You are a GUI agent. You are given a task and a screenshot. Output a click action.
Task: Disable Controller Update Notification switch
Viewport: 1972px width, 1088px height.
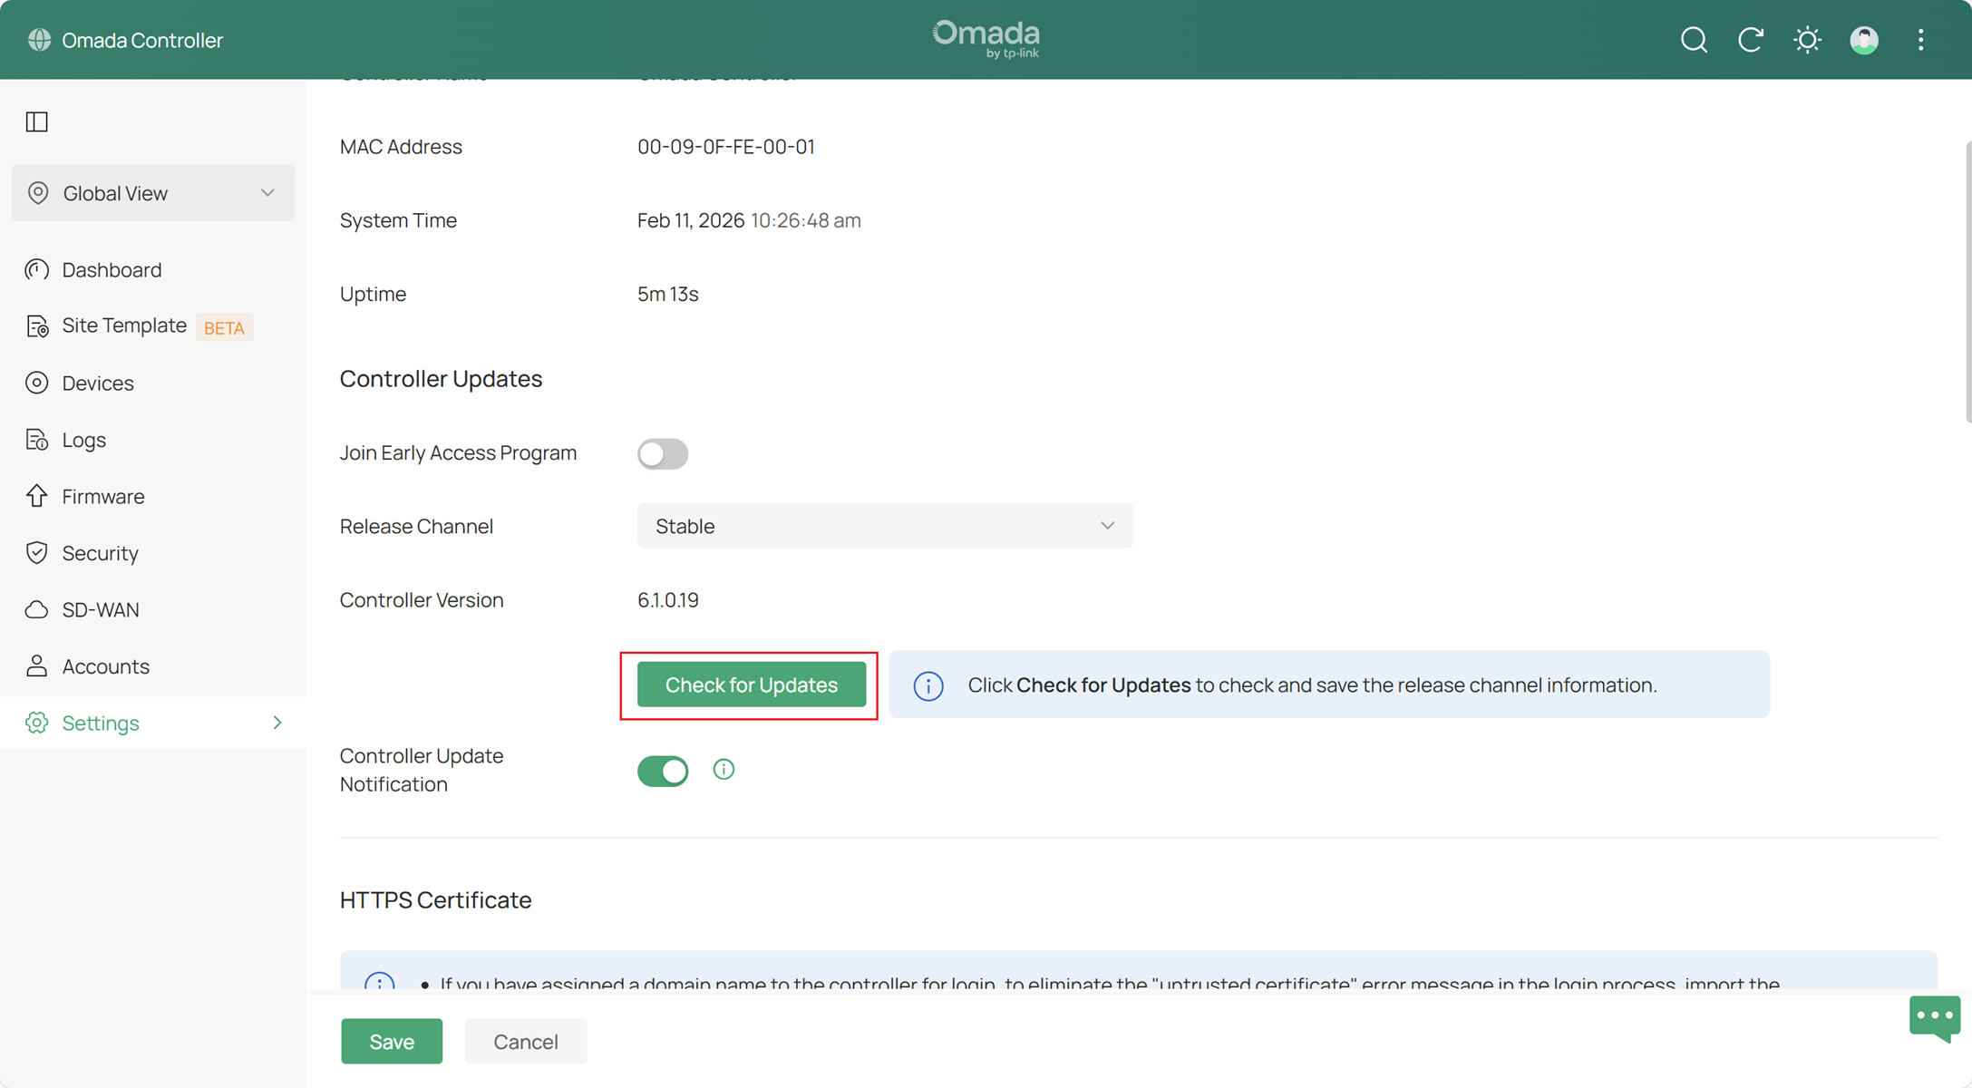(x=662, y=771)
